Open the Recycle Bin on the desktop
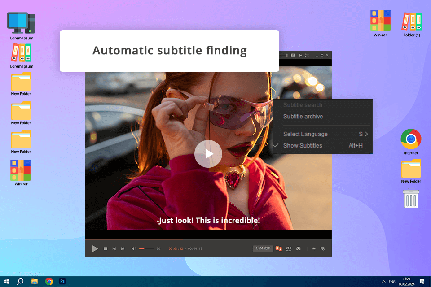Viewport: 431px width, 287px height. tap(411, 198)
